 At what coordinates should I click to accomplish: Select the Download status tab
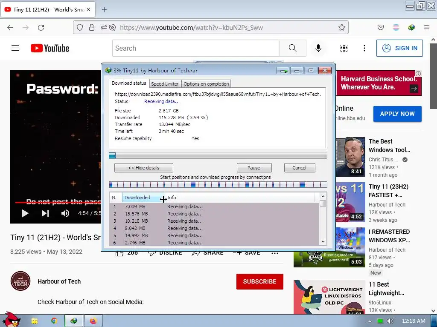[x=129, y=83]
